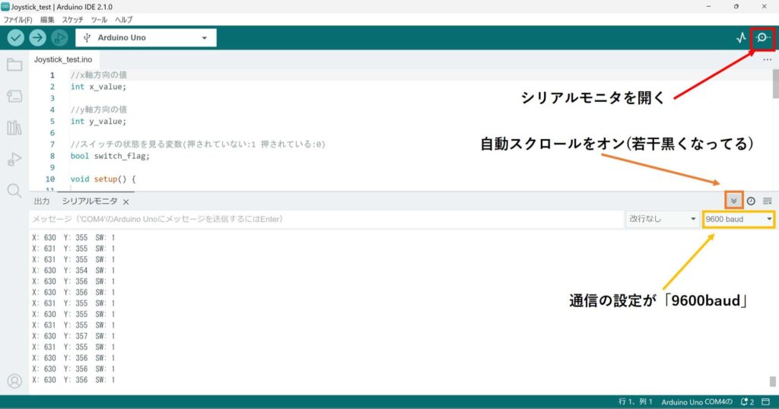Screen dimensions: 779x409
Task: Click the Verify sketch checkmark button
Action: click(16, 38)
